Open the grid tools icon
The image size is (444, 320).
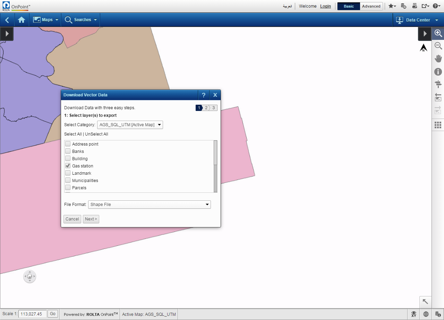(x=438, y=125)
